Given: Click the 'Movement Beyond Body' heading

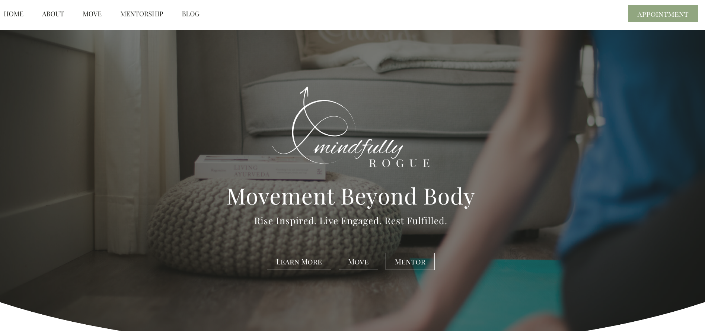Looking at the screenshot, I should tap(351, 196).
